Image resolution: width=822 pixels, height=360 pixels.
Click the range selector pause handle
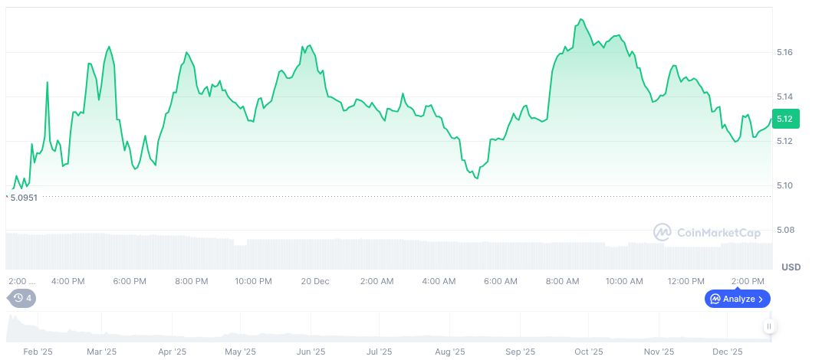[768, 327]
